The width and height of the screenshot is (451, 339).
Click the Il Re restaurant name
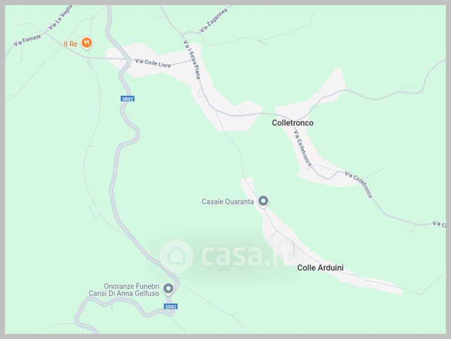(71, 44)
